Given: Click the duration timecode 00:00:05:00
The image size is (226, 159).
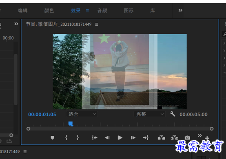Looking at the screenshot, I should 193,115.
